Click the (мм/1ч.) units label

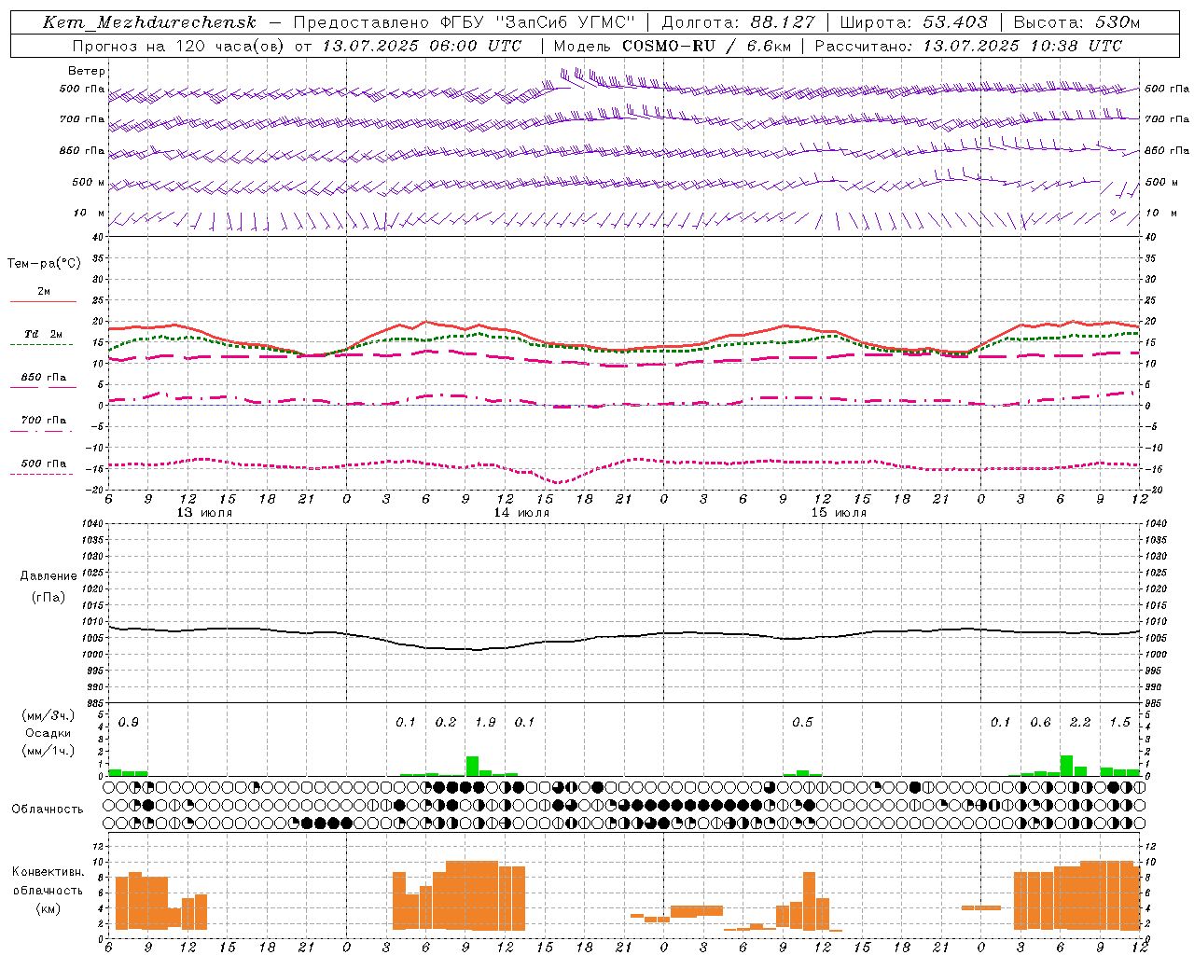(49, 751)
